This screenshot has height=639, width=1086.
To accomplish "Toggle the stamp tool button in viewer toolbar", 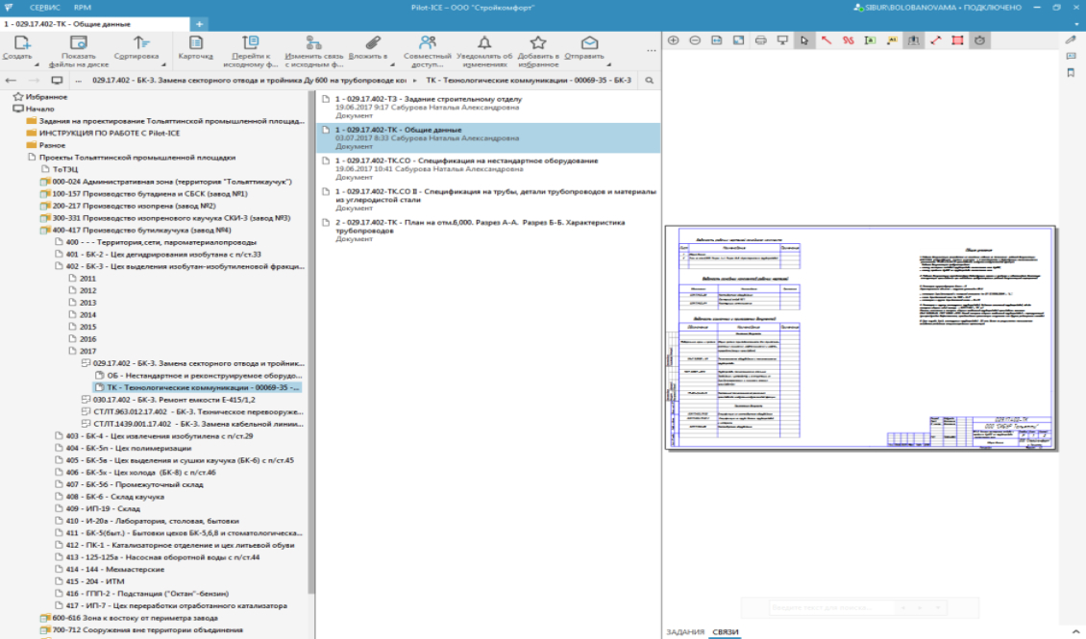I will (913, 40).
